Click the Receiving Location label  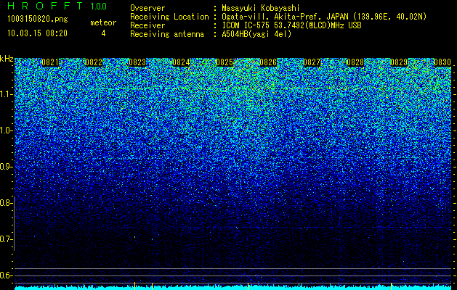(169, 17)
